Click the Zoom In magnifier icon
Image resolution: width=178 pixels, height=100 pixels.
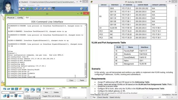point(36,9)
